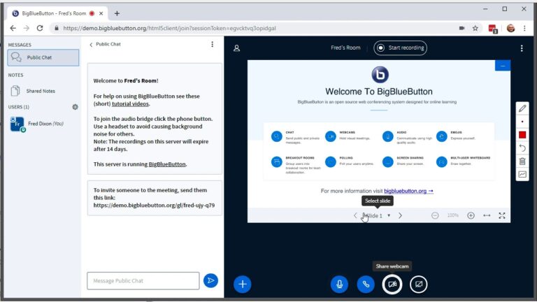
Task: Reload the page in the browser
Action: pos(40,28)
